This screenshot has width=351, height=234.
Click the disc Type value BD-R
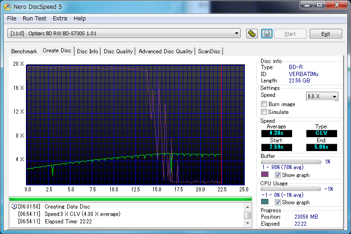pos(296,67)
